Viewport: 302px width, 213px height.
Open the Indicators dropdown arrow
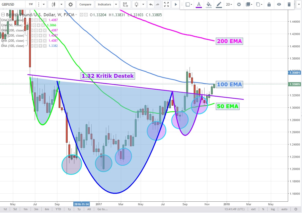116,4
